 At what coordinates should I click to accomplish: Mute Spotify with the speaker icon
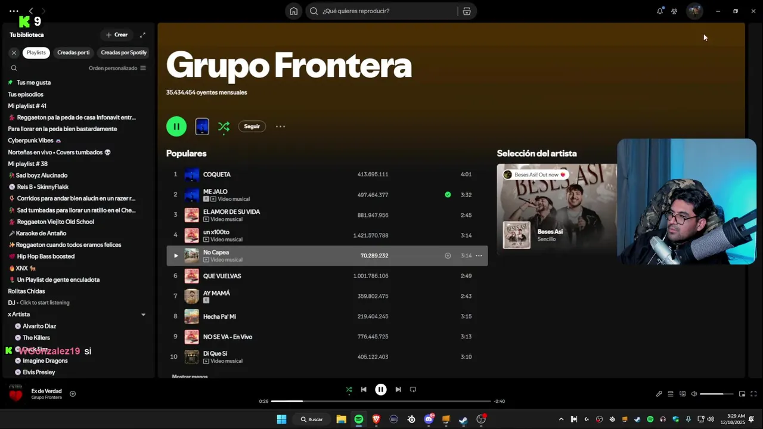(x=694, y=394)
